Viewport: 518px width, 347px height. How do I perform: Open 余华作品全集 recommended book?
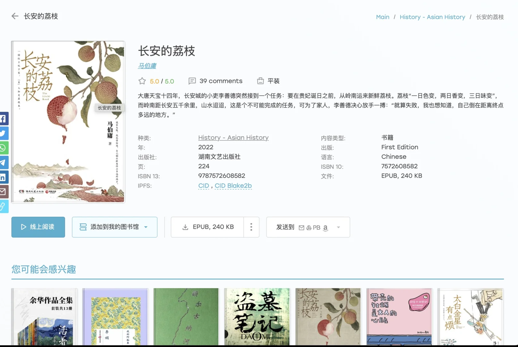[x=44, y=317]
